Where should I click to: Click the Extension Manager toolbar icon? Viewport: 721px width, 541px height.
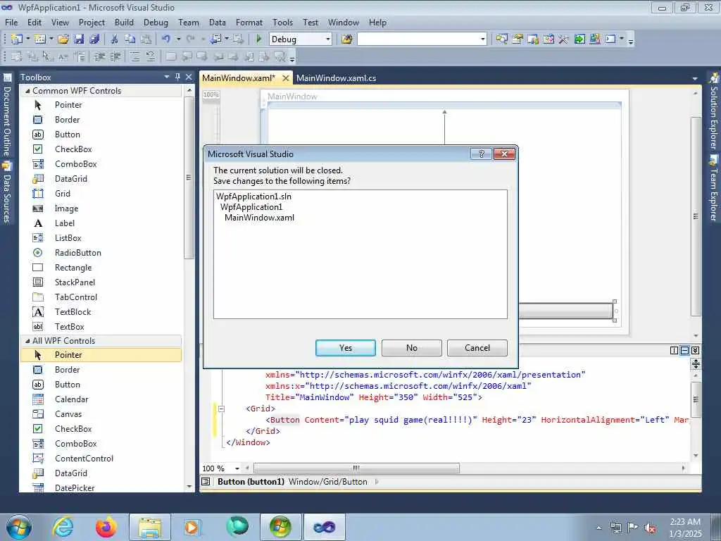595,39
